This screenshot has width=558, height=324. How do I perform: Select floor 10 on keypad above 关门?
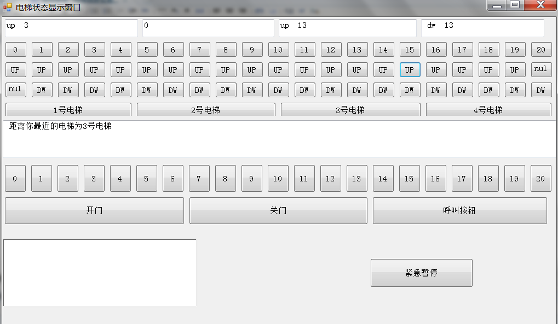[278, 178]
